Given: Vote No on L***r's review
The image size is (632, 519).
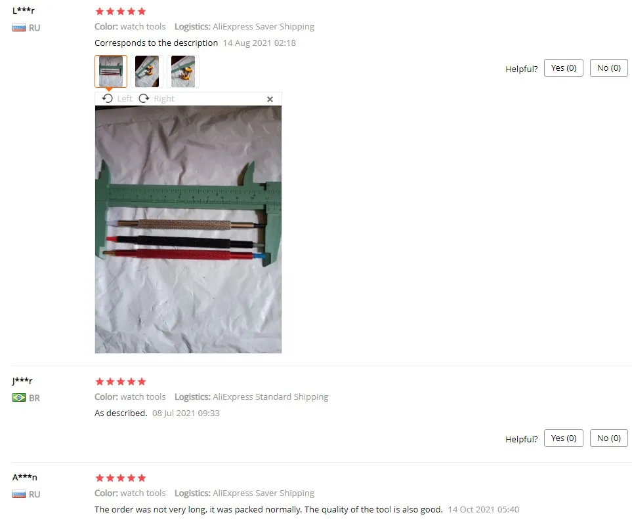Looking at the screenshot, I should tap(608, 68).
